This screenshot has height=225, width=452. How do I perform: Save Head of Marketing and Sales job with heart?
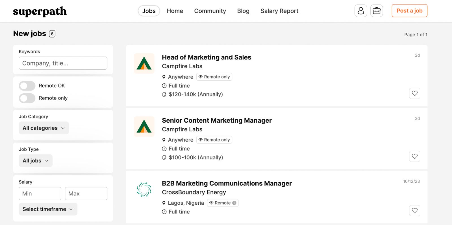[x=414, y=93]
